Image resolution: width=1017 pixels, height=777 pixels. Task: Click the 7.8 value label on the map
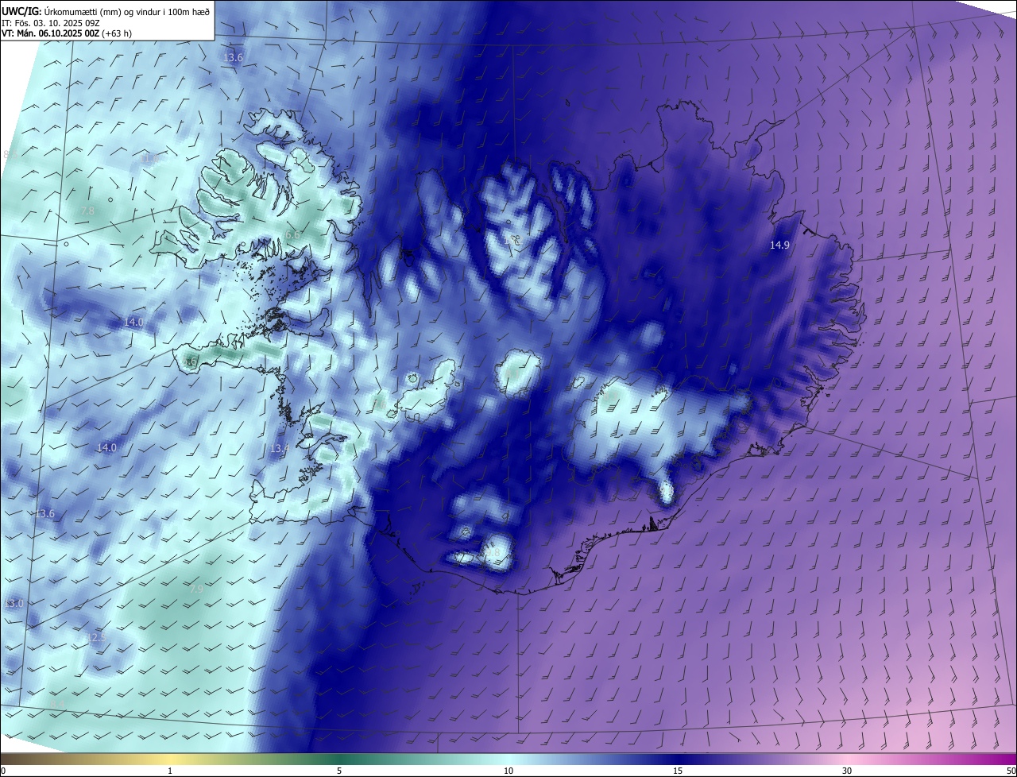tap(87, 211)
